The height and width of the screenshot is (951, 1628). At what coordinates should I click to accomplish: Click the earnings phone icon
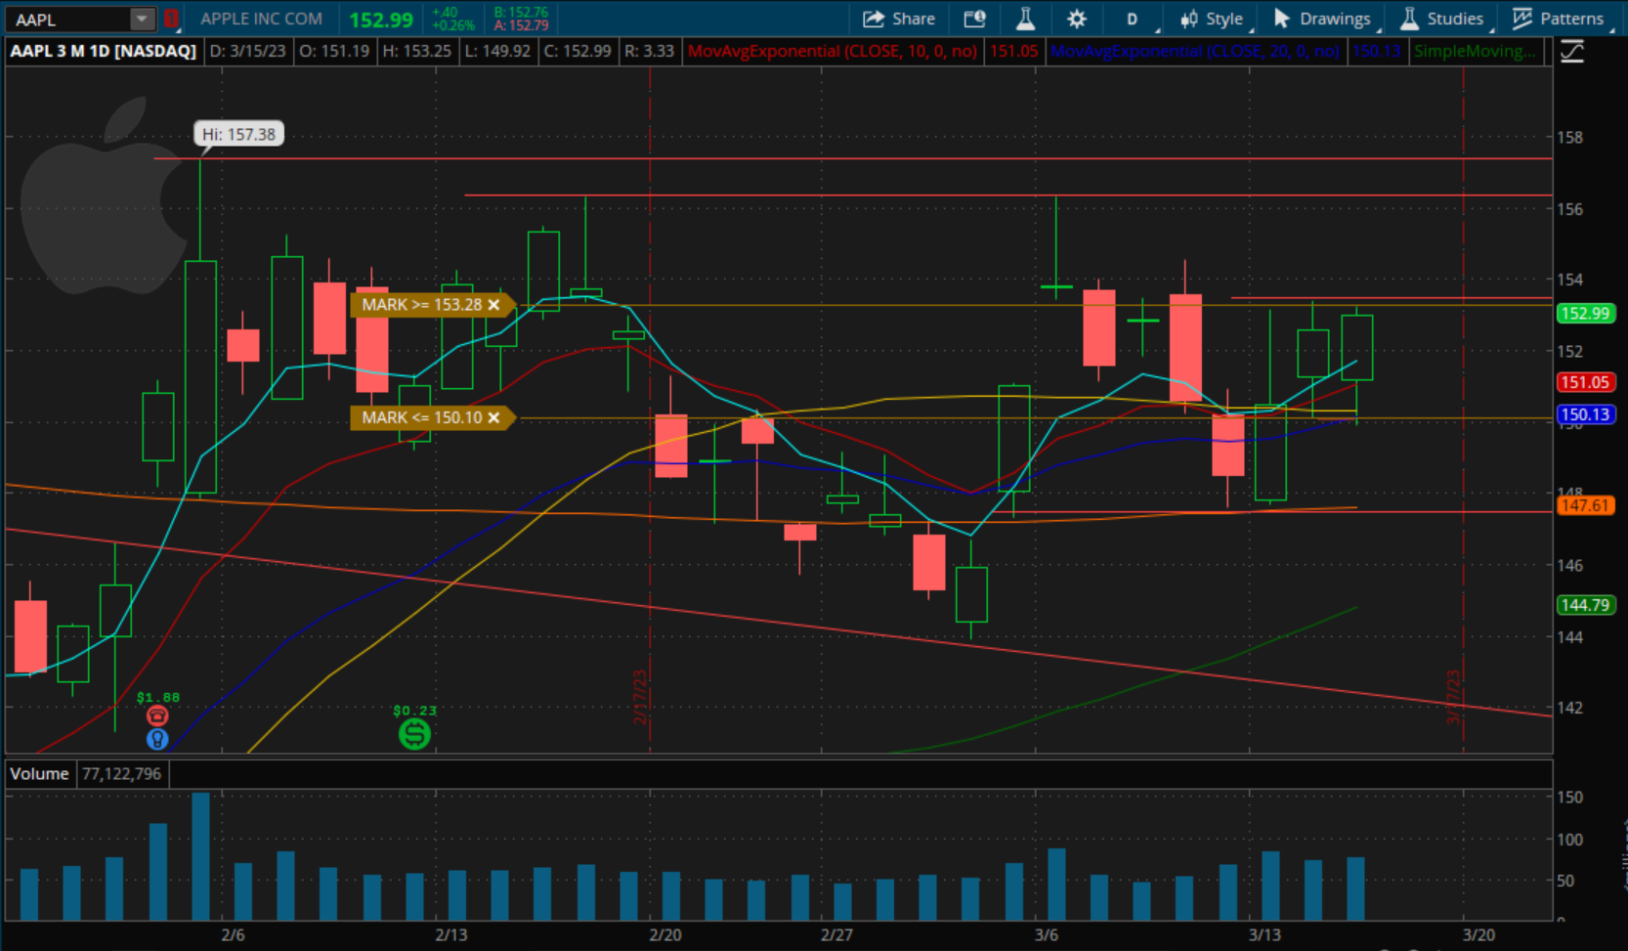point(157,716)
